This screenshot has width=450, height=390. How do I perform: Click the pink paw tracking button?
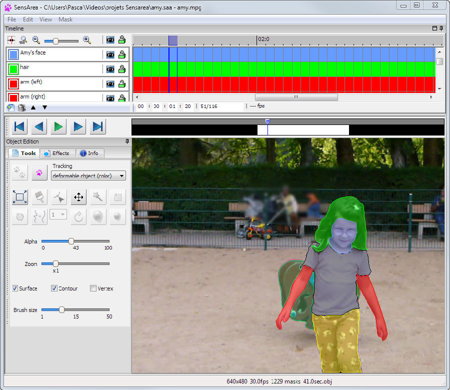(39, 172)
